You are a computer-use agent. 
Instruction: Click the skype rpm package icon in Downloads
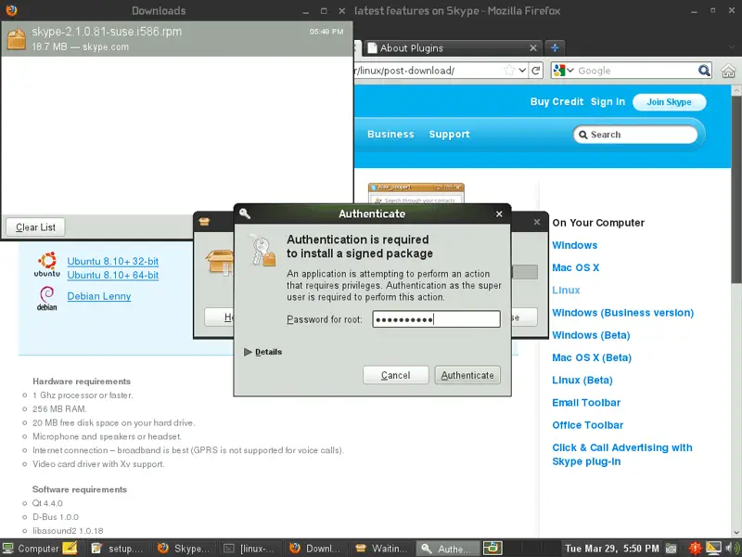(17, 39)
